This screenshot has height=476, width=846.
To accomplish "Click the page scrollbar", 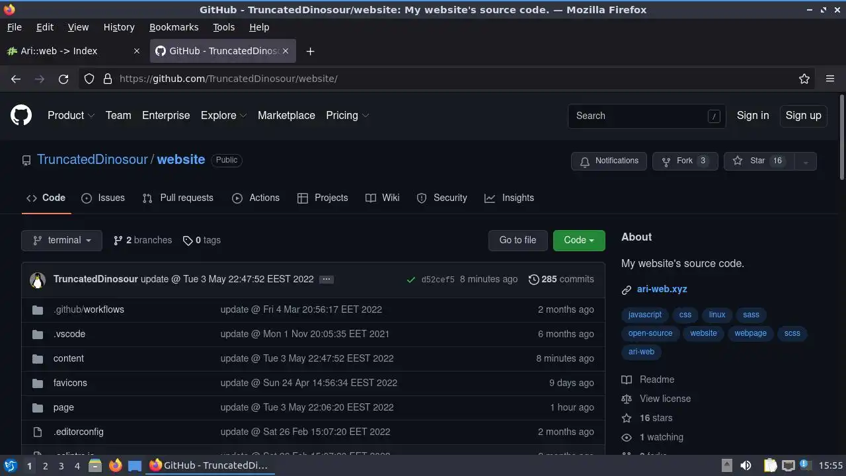I will click(841, 138).
